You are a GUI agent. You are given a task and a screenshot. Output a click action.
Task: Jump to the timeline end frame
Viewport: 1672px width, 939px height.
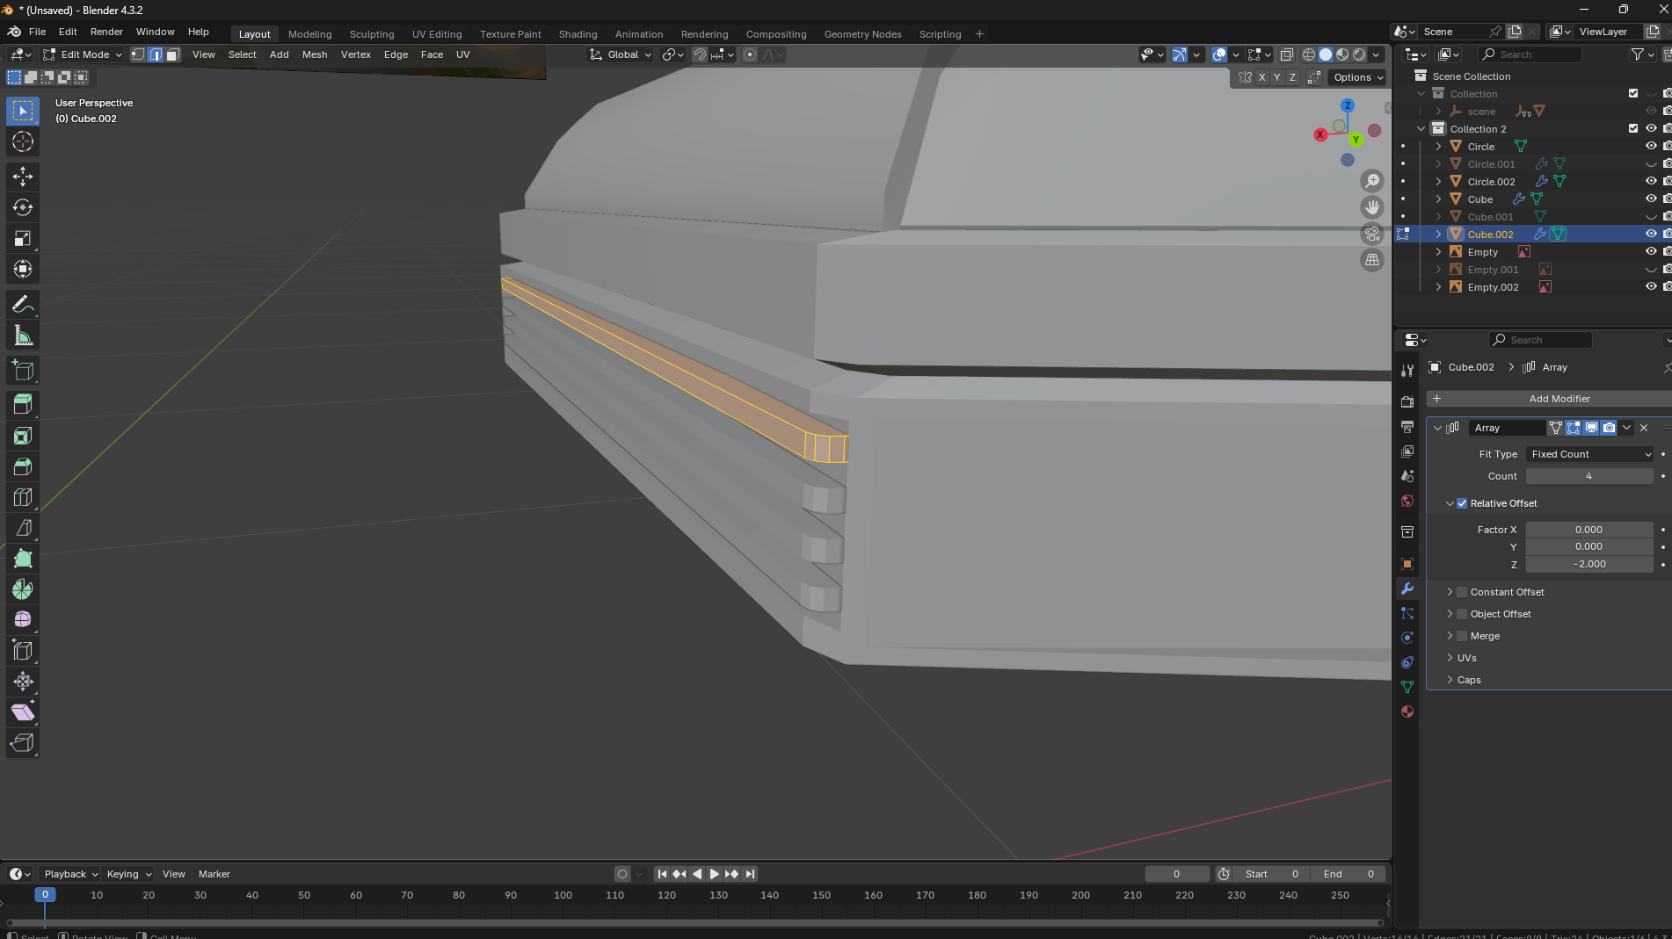tap(750, 874)
